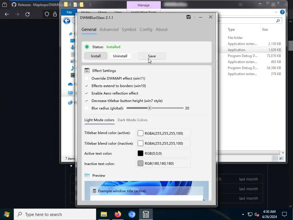Viewport: 293px width, 220px height.
Task: Open the File menu in Explorer
Action: tap(69, 12)
